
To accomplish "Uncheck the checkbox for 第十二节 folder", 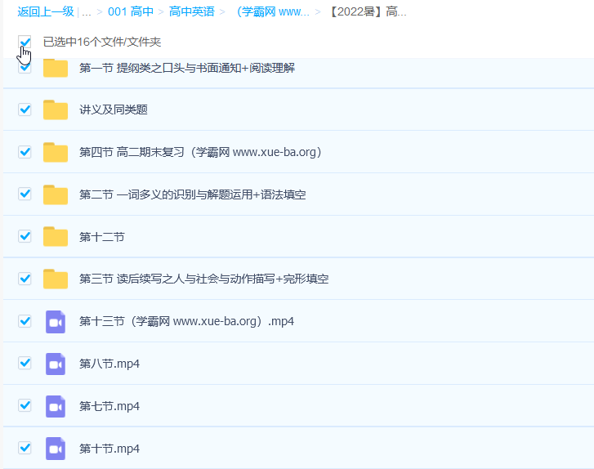I will click(25, 236).
